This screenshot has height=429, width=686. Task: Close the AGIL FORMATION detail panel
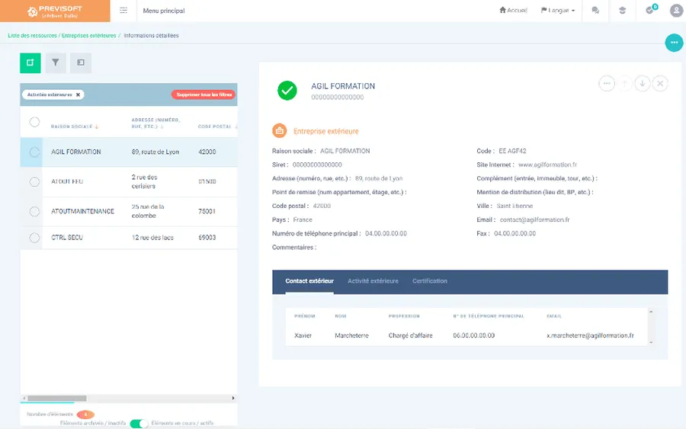pos(660,84)
